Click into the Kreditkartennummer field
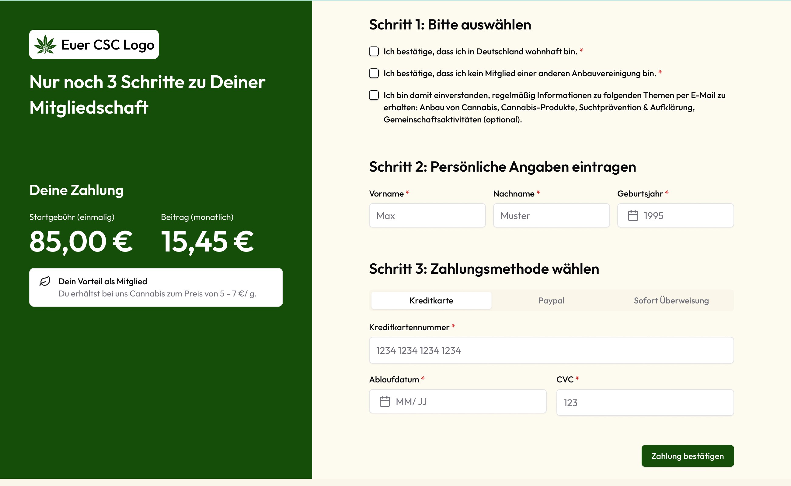Viewport: 791px width, 486px height. click(x=551, y=350)
